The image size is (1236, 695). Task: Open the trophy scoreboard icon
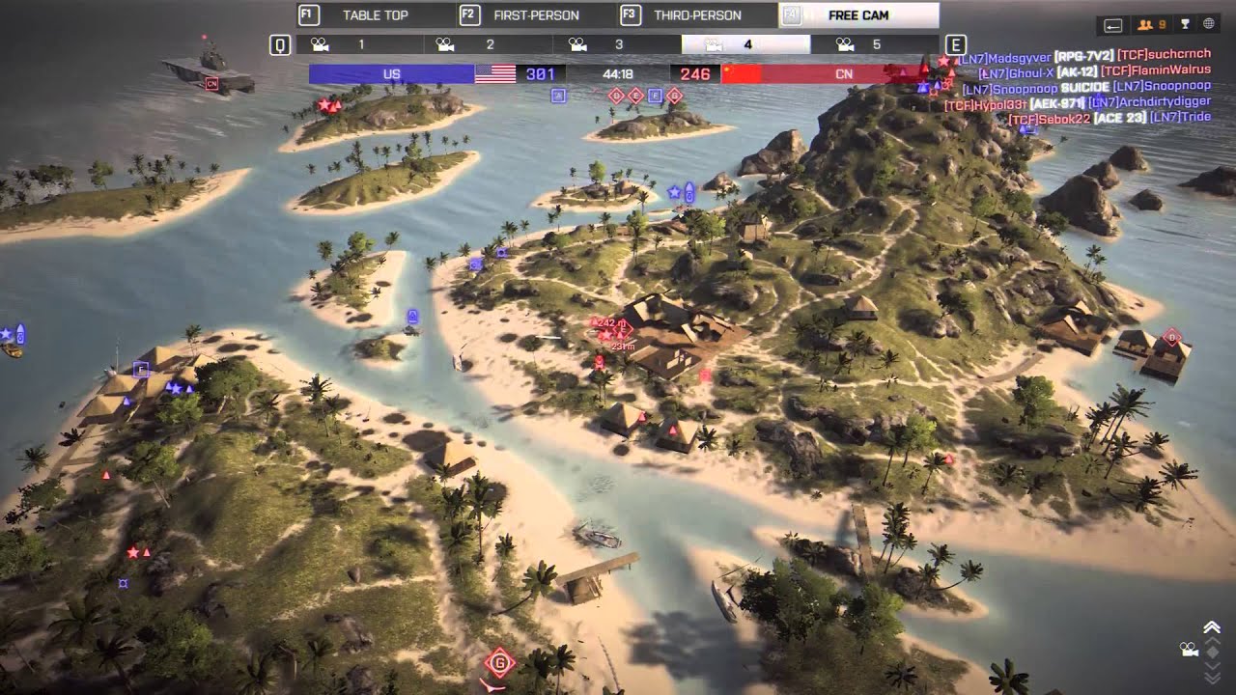(x=1184, y=24)
